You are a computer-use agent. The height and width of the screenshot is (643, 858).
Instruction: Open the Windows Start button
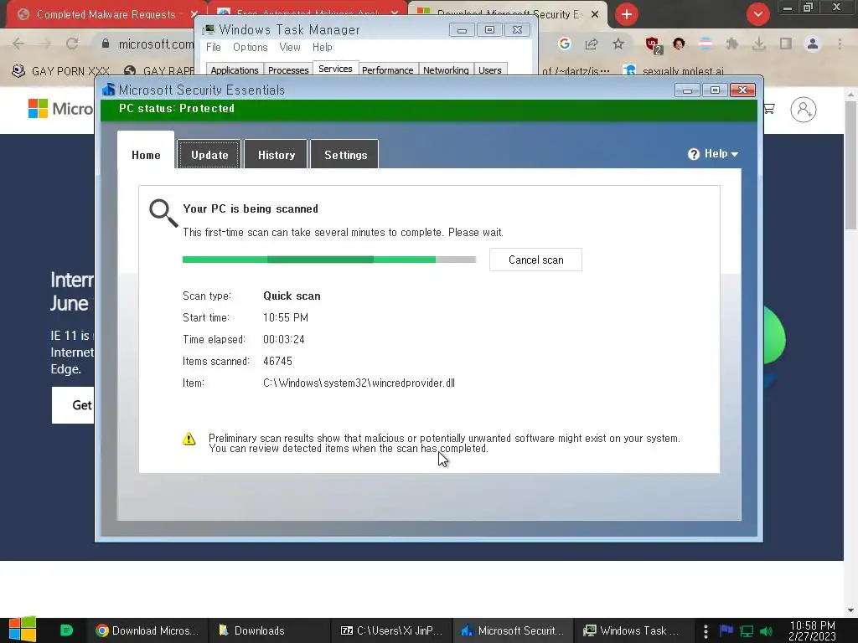(x=23, y=630)
